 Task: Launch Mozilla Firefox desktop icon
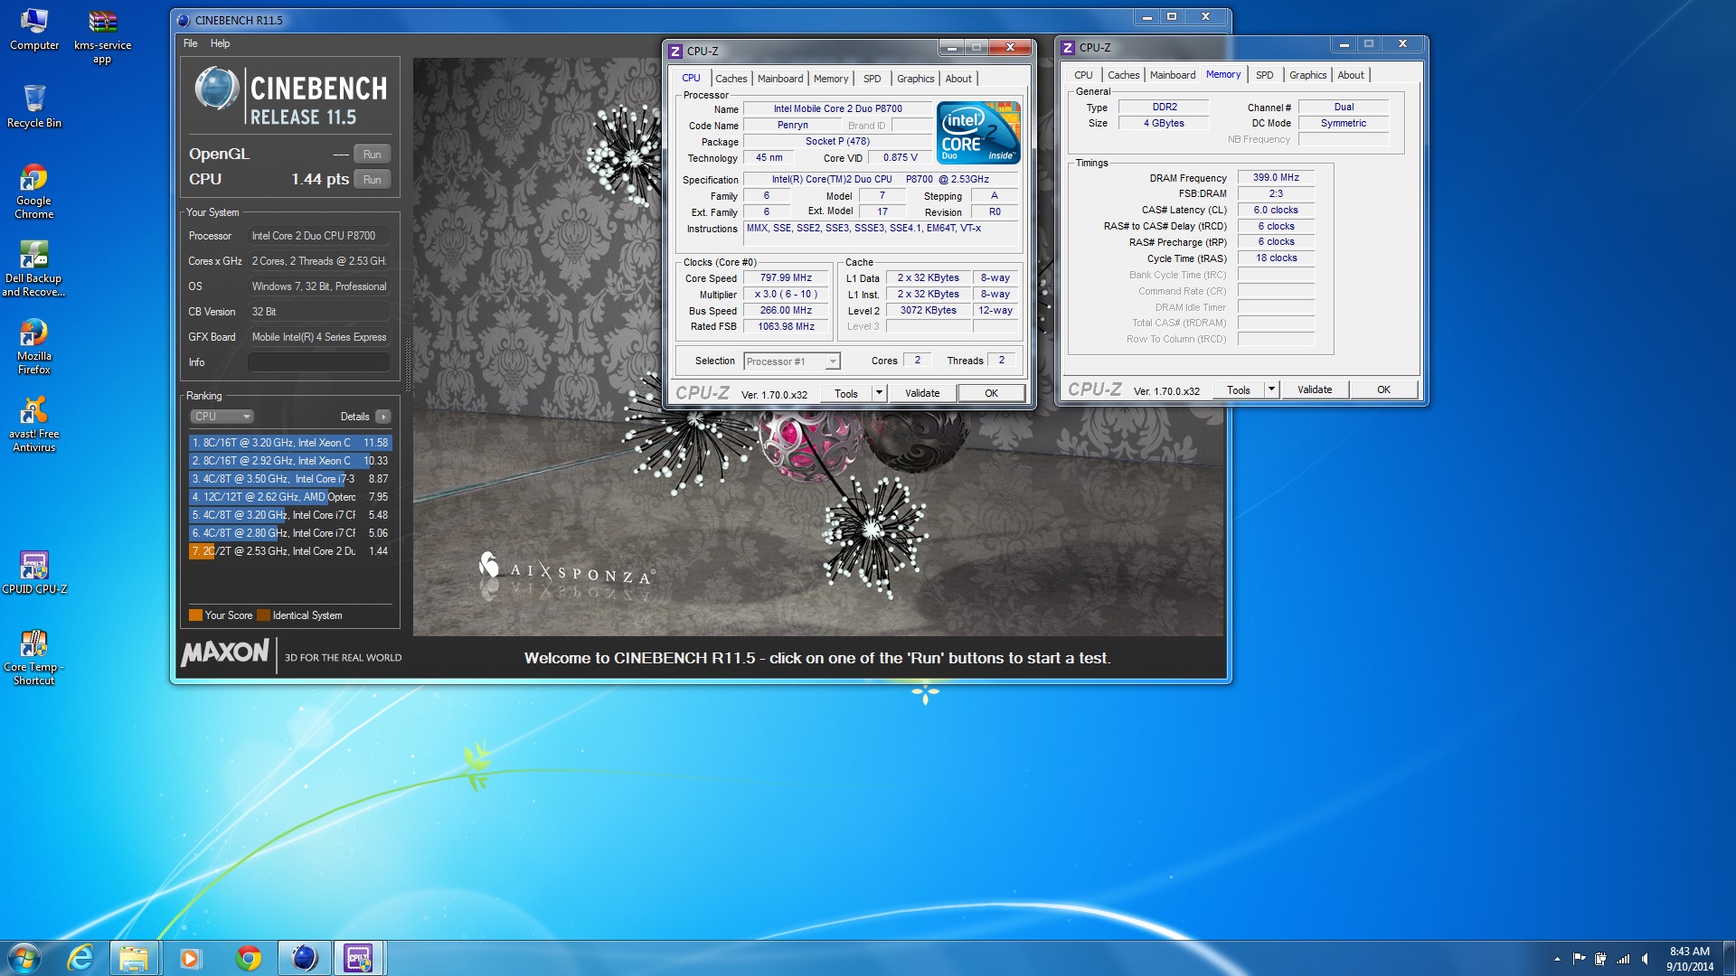(33, 347)
